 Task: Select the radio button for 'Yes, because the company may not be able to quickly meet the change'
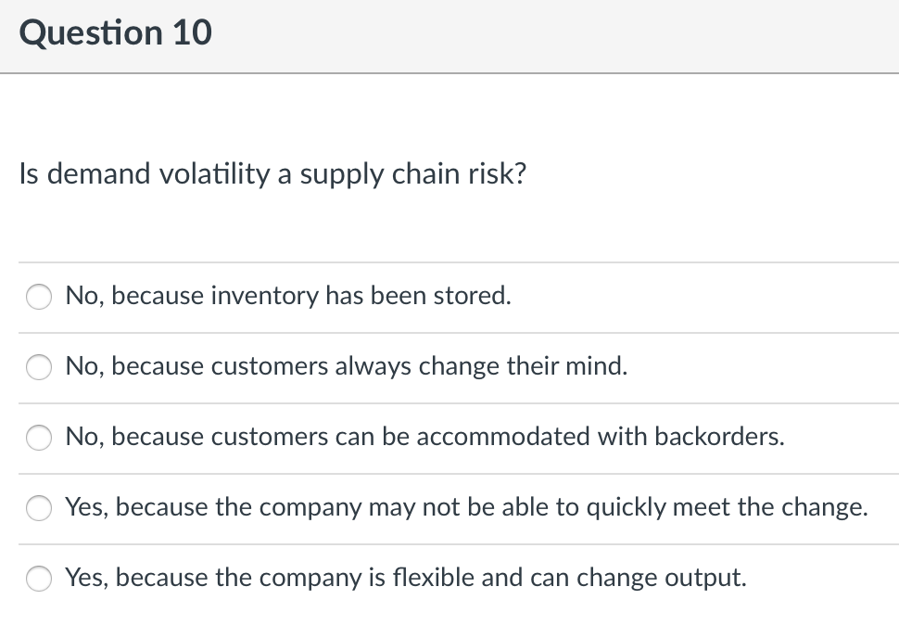pos(38,508)
